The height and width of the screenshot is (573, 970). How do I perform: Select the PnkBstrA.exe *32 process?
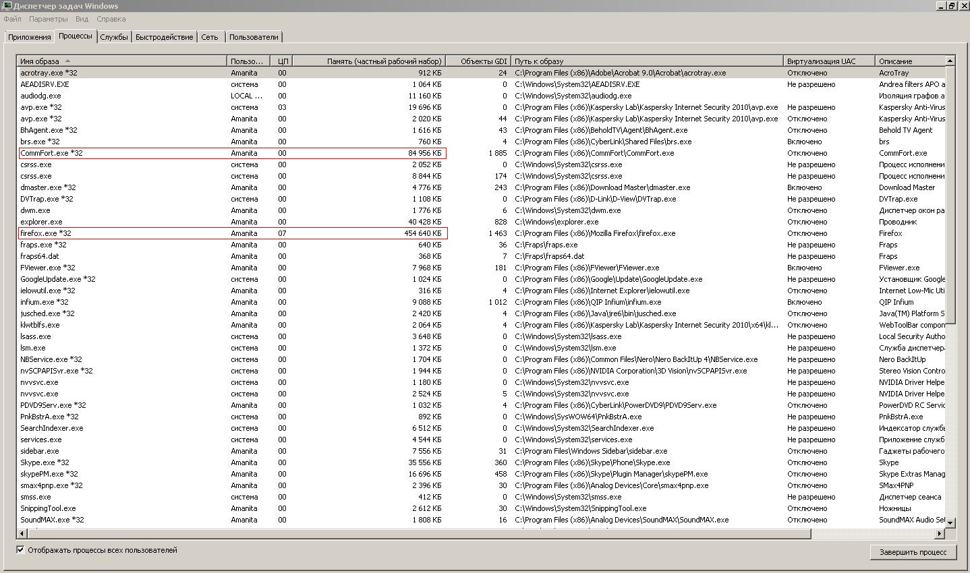click(x=482, y=417)
